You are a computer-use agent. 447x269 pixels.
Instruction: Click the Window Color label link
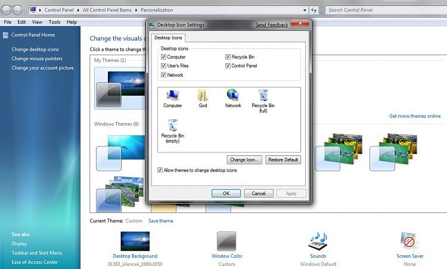click(226, 256)
